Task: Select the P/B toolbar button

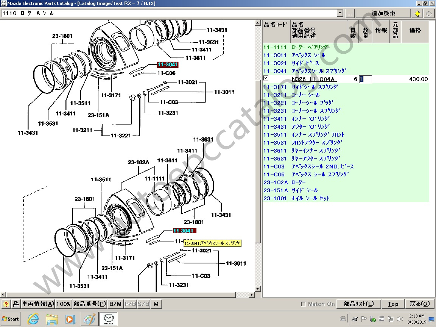Action: pos(131,304)
